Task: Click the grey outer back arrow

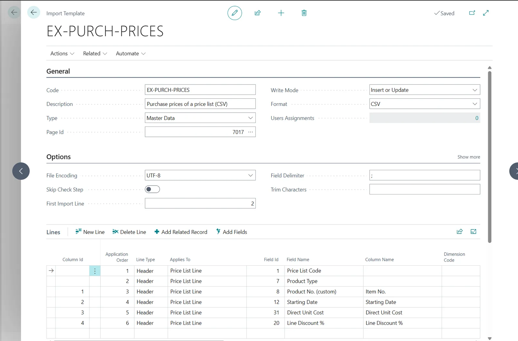Action: (x=14, y=13)
